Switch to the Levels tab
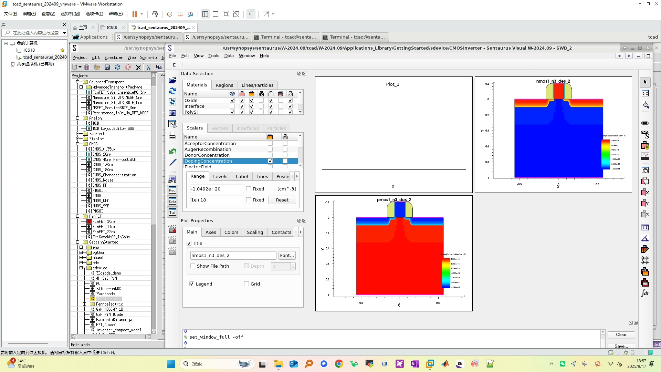The height and width of the screenshot is (372, 661). point(220,176)
